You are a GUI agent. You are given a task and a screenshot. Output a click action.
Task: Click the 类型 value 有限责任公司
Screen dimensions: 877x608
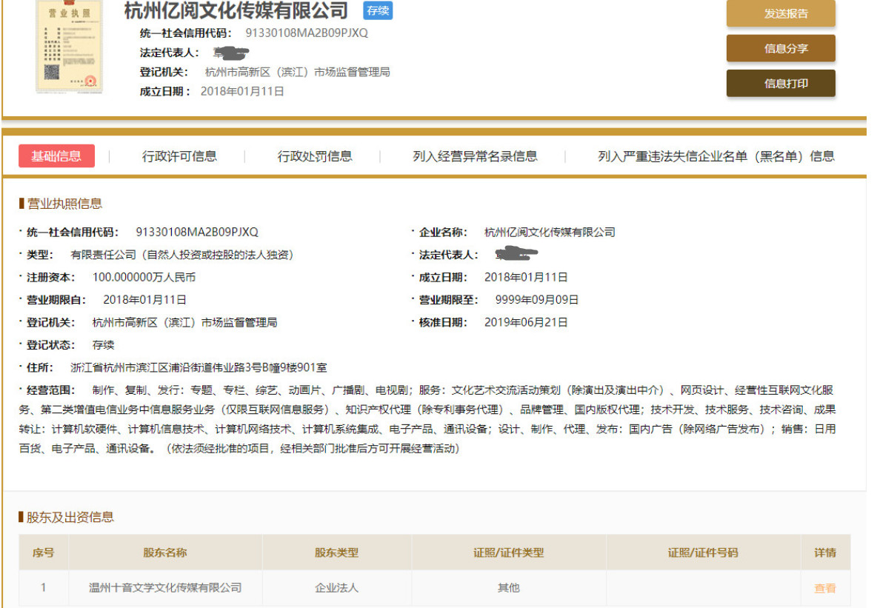click(x=181, y=255)
